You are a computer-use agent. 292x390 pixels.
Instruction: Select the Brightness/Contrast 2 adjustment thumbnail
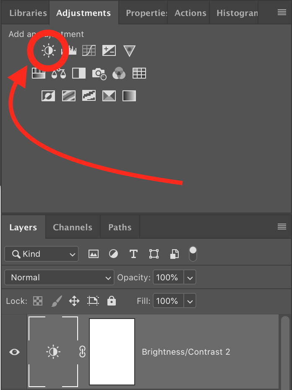pos(53,352)
